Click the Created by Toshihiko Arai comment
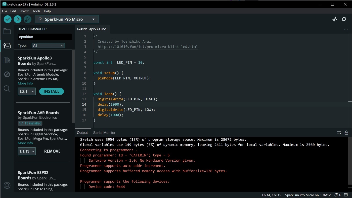The width and height of the screenshot is (352, 198). (x=125, y=41)
